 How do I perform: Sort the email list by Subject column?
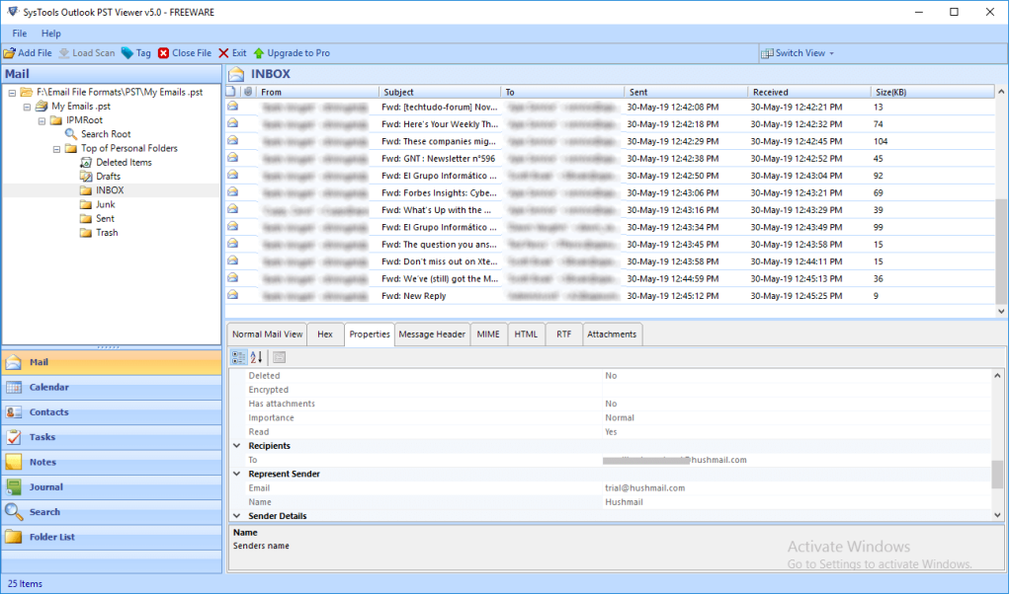(440, 92)
